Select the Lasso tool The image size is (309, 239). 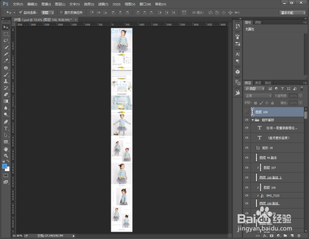click(x=6, y=41)
